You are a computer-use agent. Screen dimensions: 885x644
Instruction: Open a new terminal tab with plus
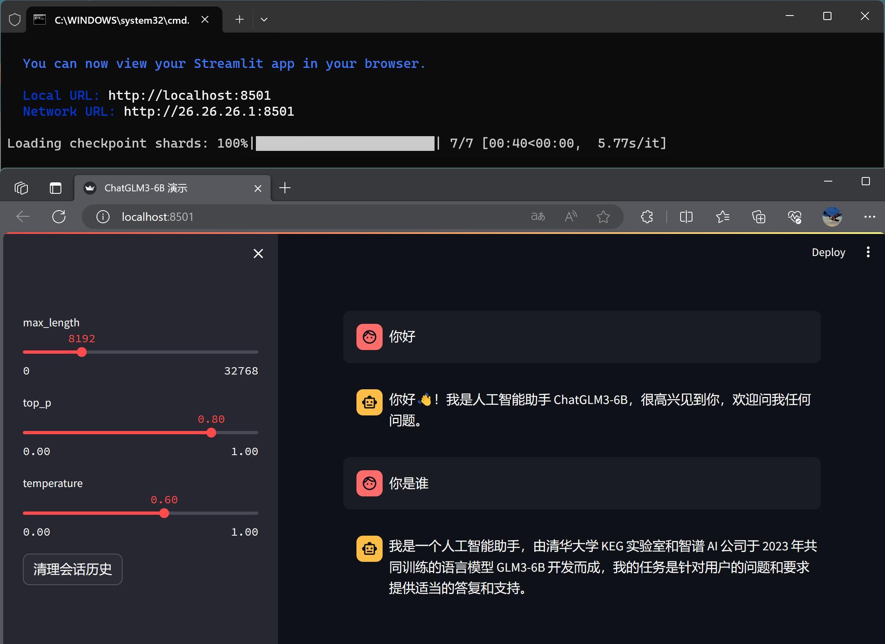(240, 19)
